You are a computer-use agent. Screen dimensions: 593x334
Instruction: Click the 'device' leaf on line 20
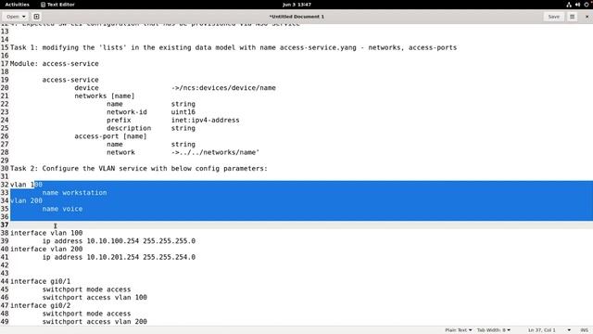86,88
